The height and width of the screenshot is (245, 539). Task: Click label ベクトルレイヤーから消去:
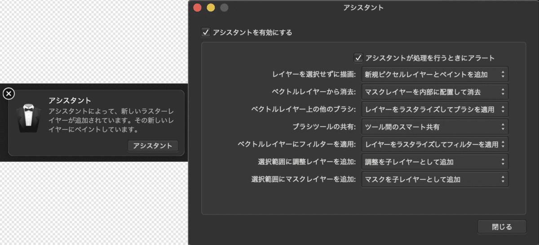(314, 92)
